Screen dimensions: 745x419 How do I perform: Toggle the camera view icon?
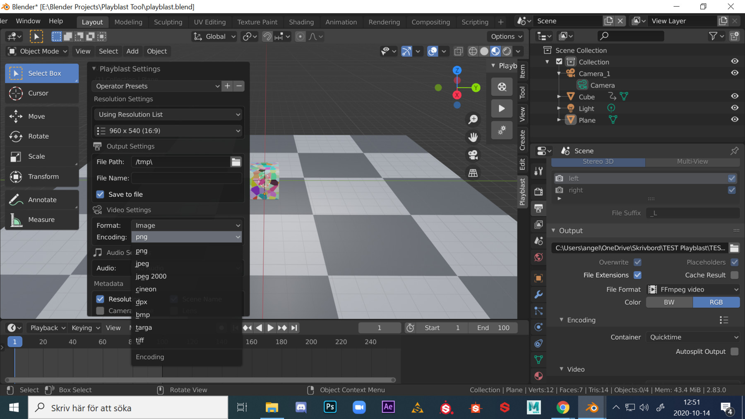(x=473, y=155)
